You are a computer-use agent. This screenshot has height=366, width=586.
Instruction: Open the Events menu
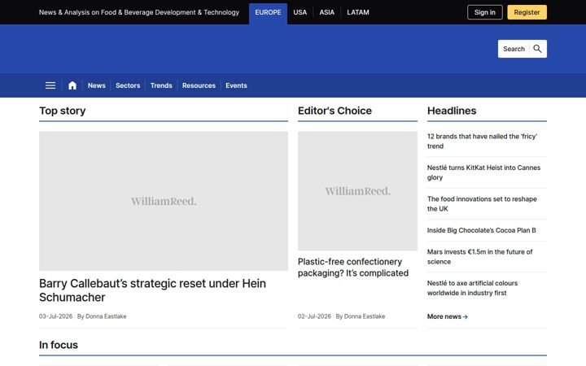pos(236,85)
